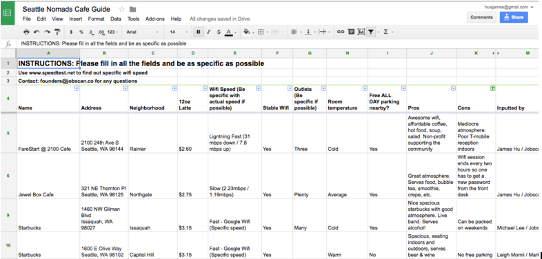Toggle Strikethrough formatting button
The height and width of the screenshot is (259, 542).
point(219,32)
